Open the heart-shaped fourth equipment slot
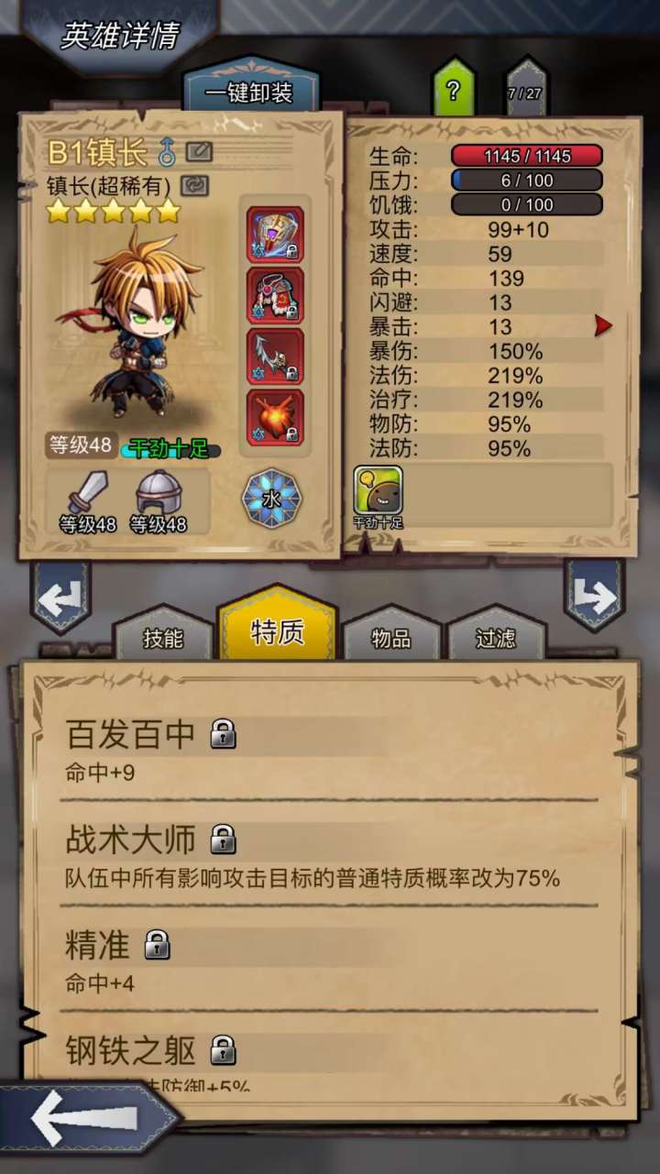 tap(275, 418)
